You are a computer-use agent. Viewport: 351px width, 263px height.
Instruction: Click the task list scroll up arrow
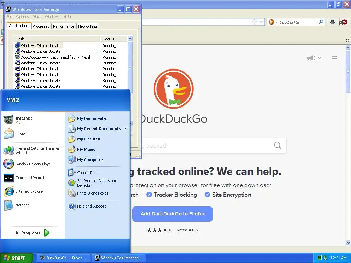130,39
